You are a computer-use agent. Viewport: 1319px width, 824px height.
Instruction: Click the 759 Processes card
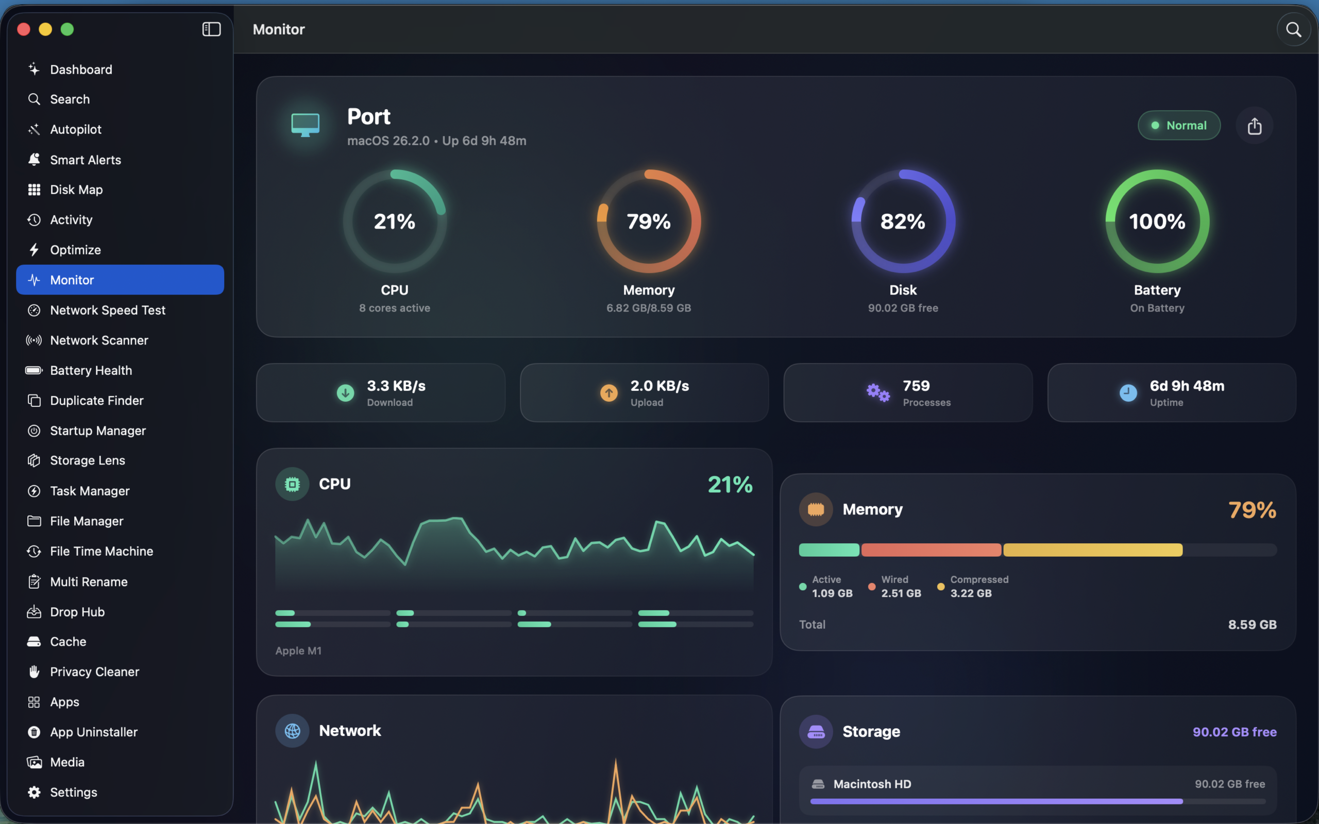pos(907,392)
